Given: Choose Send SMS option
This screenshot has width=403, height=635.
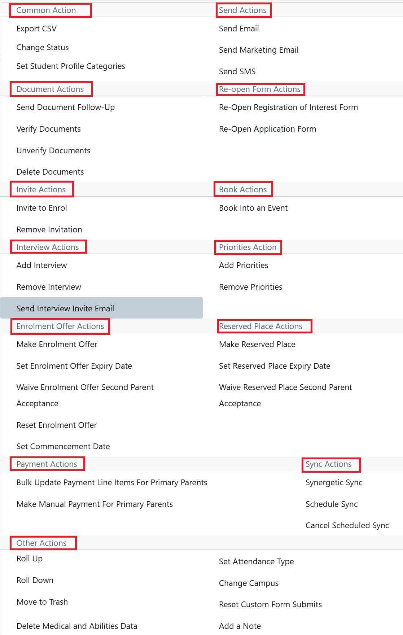Looking at the screenshot, I should click(237, 71).
